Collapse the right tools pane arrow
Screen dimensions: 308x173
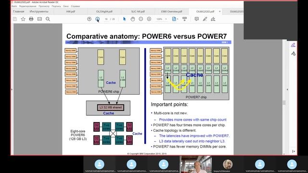pos(287,89)
